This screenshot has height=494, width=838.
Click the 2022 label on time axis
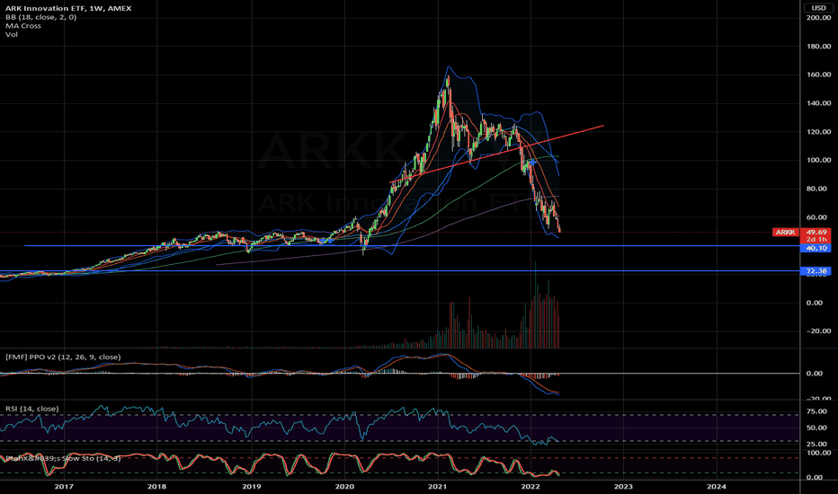click(x=530, y=487)
